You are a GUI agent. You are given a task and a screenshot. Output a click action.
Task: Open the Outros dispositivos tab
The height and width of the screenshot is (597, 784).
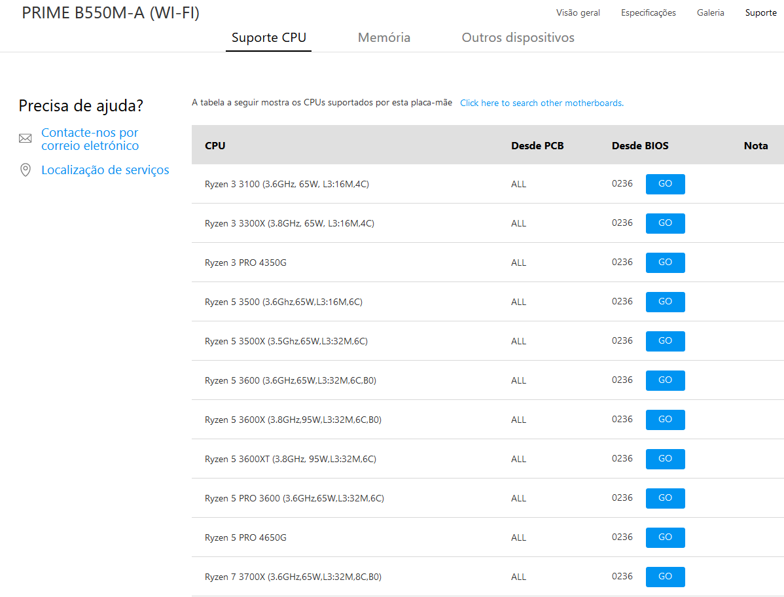(x=518, y=37)
